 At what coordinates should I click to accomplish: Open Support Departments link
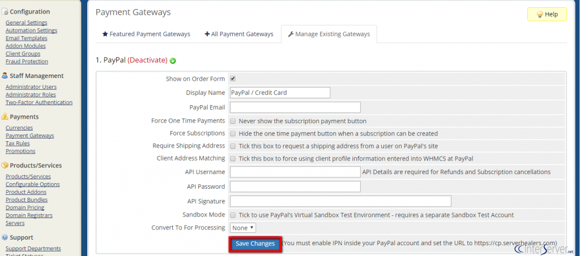point(33,248)
